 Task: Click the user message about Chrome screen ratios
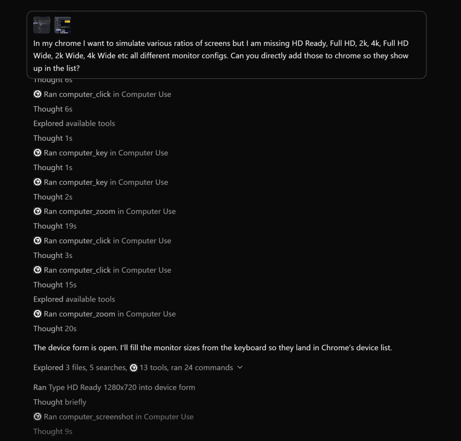226,45
